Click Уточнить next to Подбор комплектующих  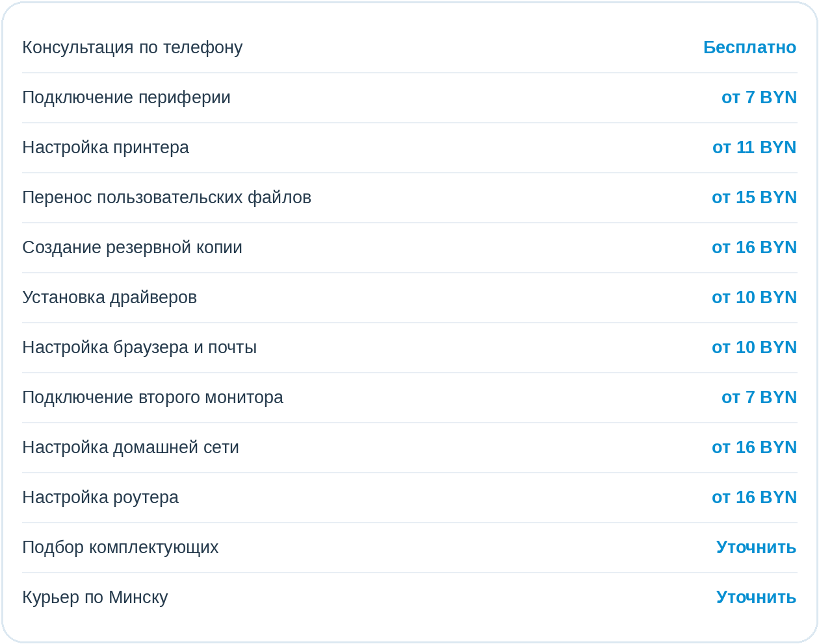pyautogui.click(x=756, y=548)
